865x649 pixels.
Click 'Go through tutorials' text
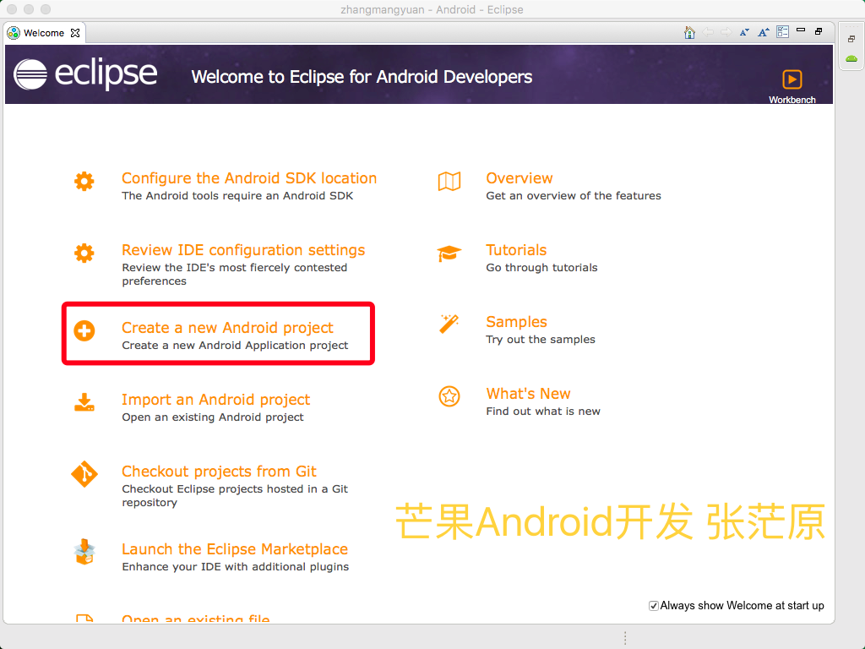tap(541, 268)
